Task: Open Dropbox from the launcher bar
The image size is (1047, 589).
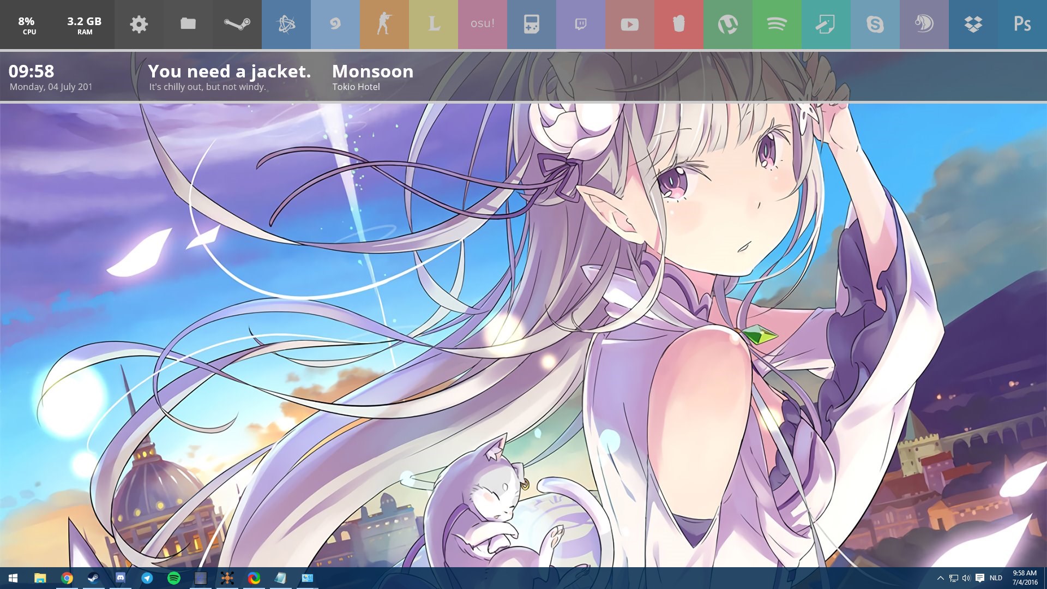Action: coord(973,24)
